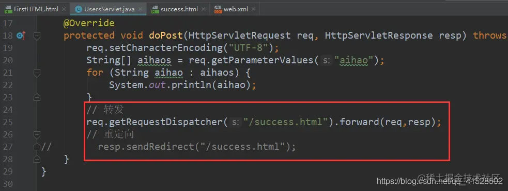
Task: Collapse the for loop fold on line 21
Action: [37, 73]
